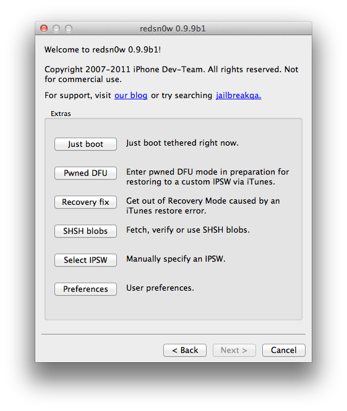Visit the 'our blog' link
Screen dimensions: 347x411
click(131, 96)
